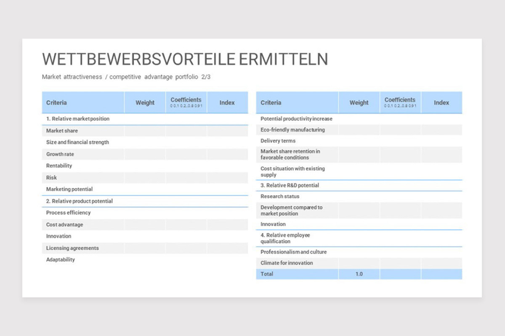Click the "Cost advantage" criteria
This screenshot has width=505, height=336.
pyautogui.click(x=64, y=225)
